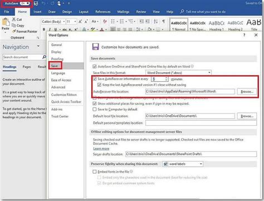Click the Undo arrow icon
Screen dimensions: 264x201
point(43,3)
